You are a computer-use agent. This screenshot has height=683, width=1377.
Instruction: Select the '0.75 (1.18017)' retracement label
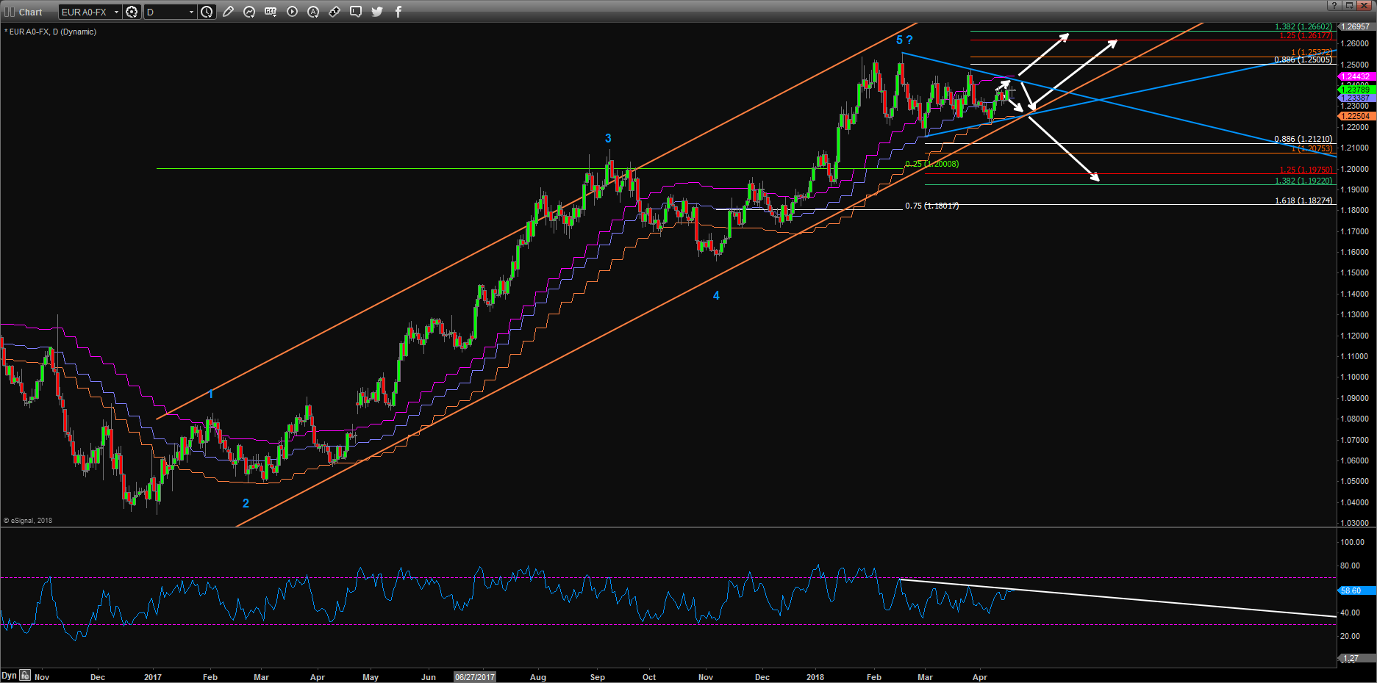(932, 206)
